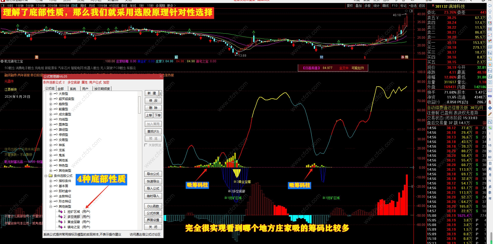Open the 访问通达信公式讨论区 link
This screenshot has width=493, height=244.
[145, 234]
